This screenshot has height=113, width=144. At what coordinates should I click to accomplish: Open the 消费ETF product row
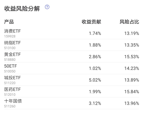click(x=72, y=33)
